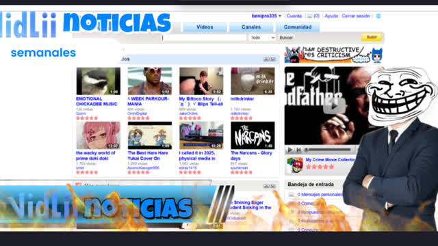Image resolution: width=438 pixels, height=246 pixels.
Task: Open the pink-haired doki doki thumbnail
Action: tap(99, 135)
